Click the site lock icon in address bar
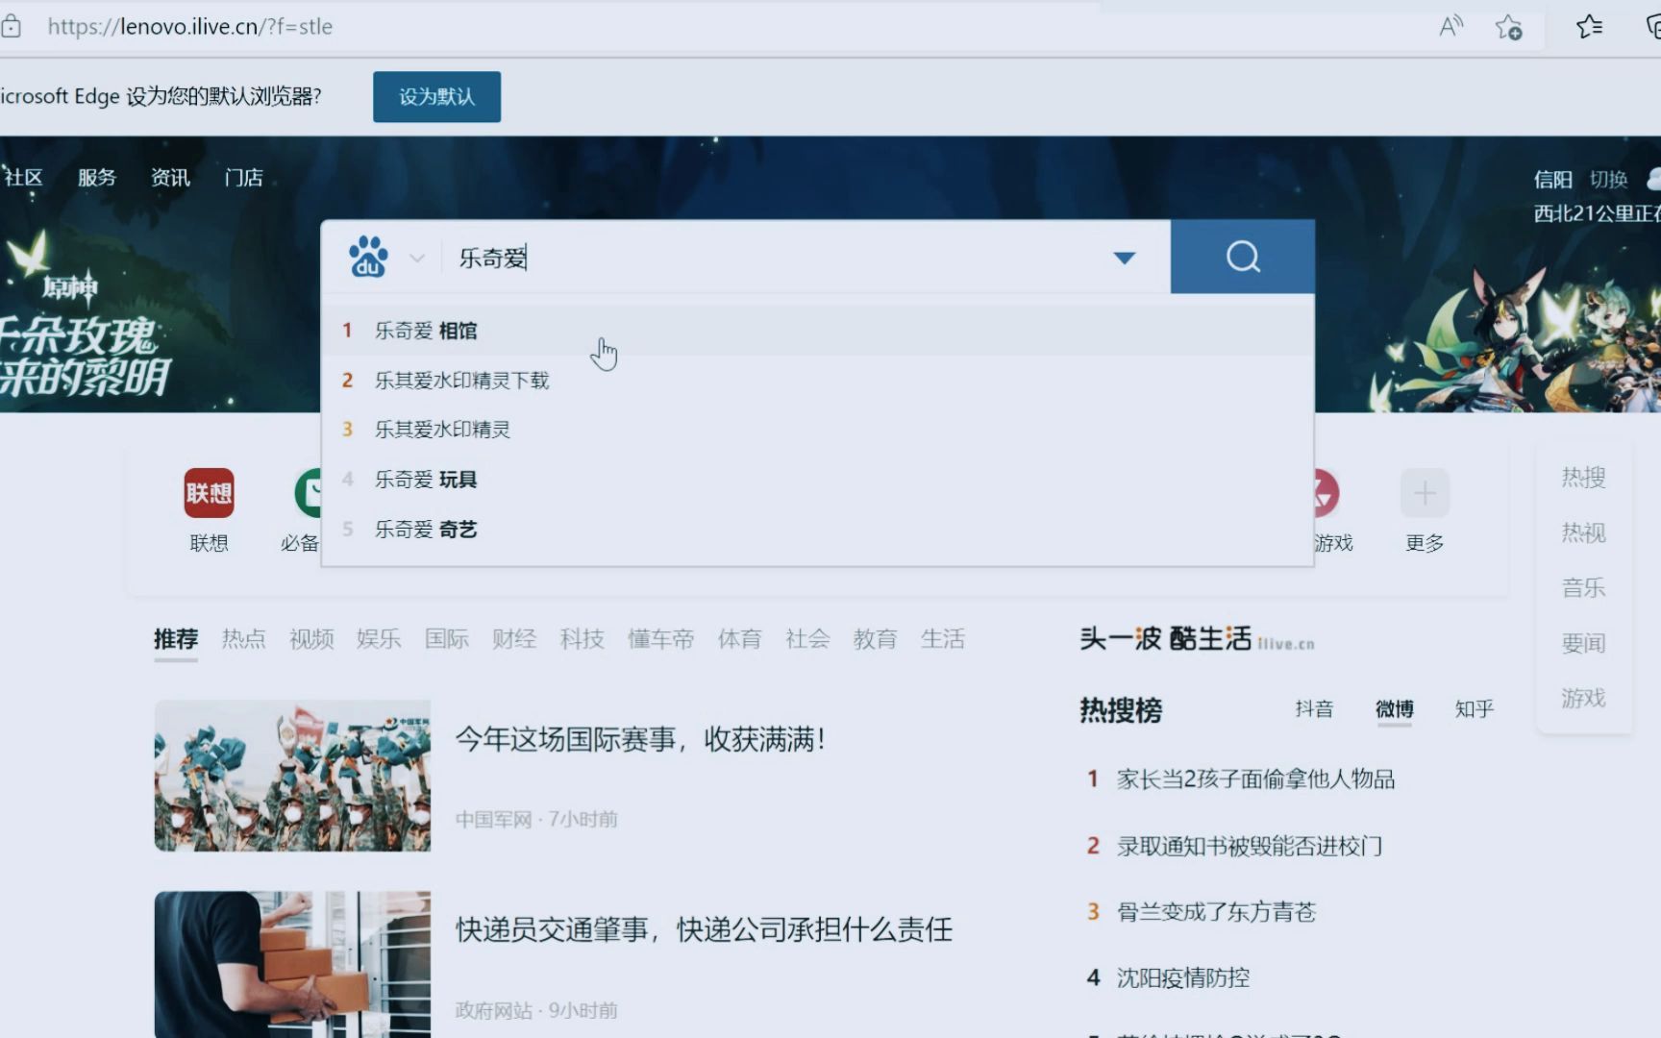The image size is (1661, 1038). pyautogui.click(x=11, y=27)
